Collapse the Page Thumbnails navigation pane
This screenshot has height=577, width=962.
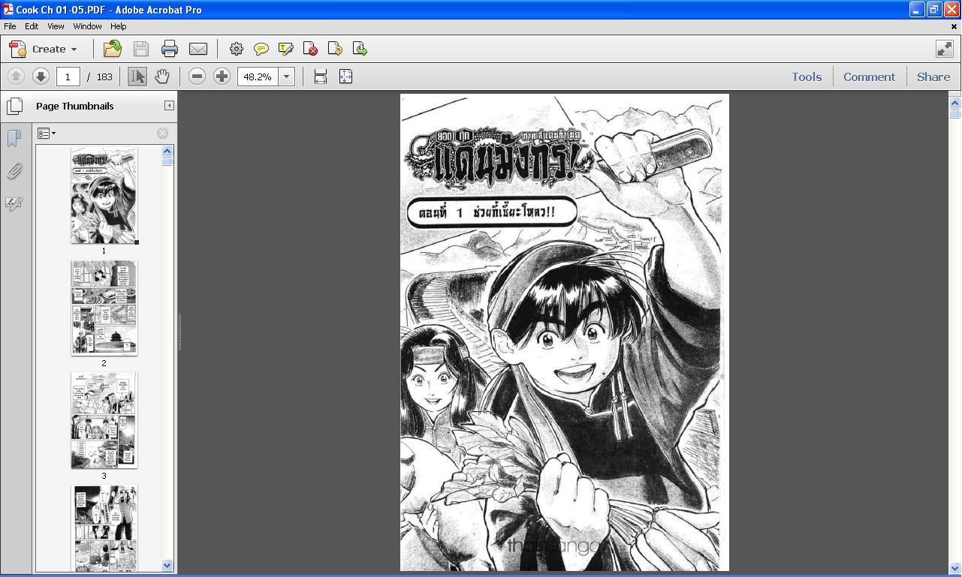[169, 106]
